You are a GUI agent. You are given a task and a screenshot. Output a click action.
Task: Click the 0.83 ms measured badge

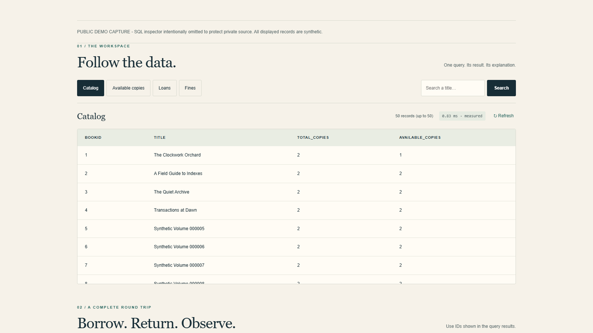(462, 116)
